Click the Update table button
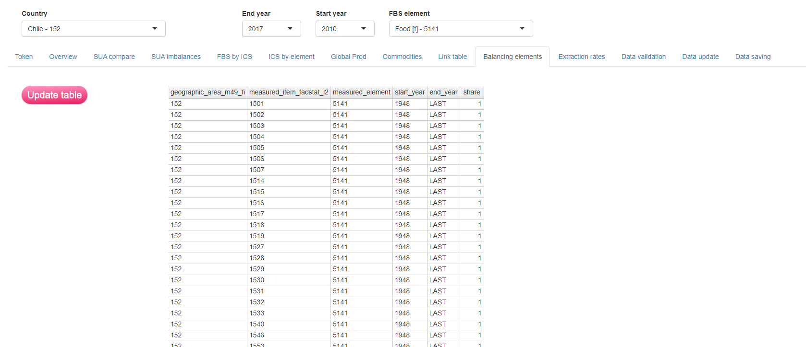806x347 pixels. 54,95
